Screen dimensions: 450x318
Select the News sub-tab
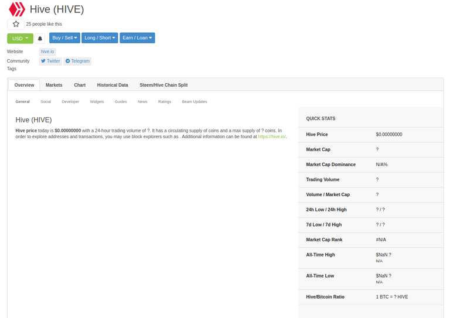pos(142,101)
